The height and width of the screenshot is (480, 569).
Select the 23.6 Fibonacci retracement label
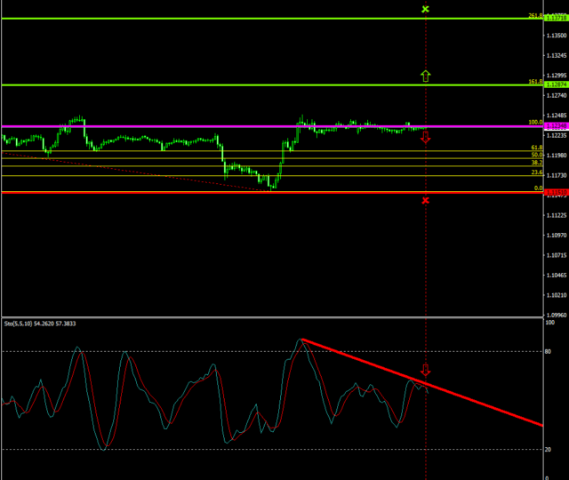click(x=536, y=172)
